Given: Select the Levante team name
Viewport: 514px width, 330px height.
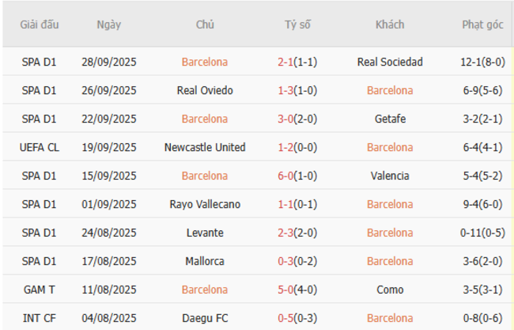Looking at the screenshot, I should point(205,233).
